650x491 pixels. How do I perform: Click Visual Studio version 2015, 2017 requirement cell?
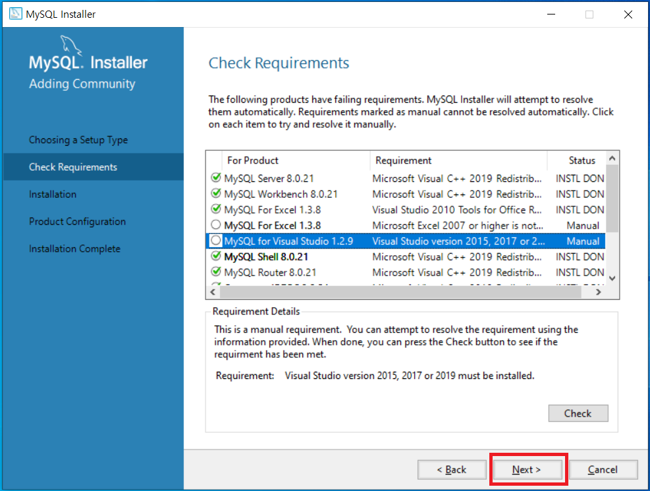tap(458, 241)
